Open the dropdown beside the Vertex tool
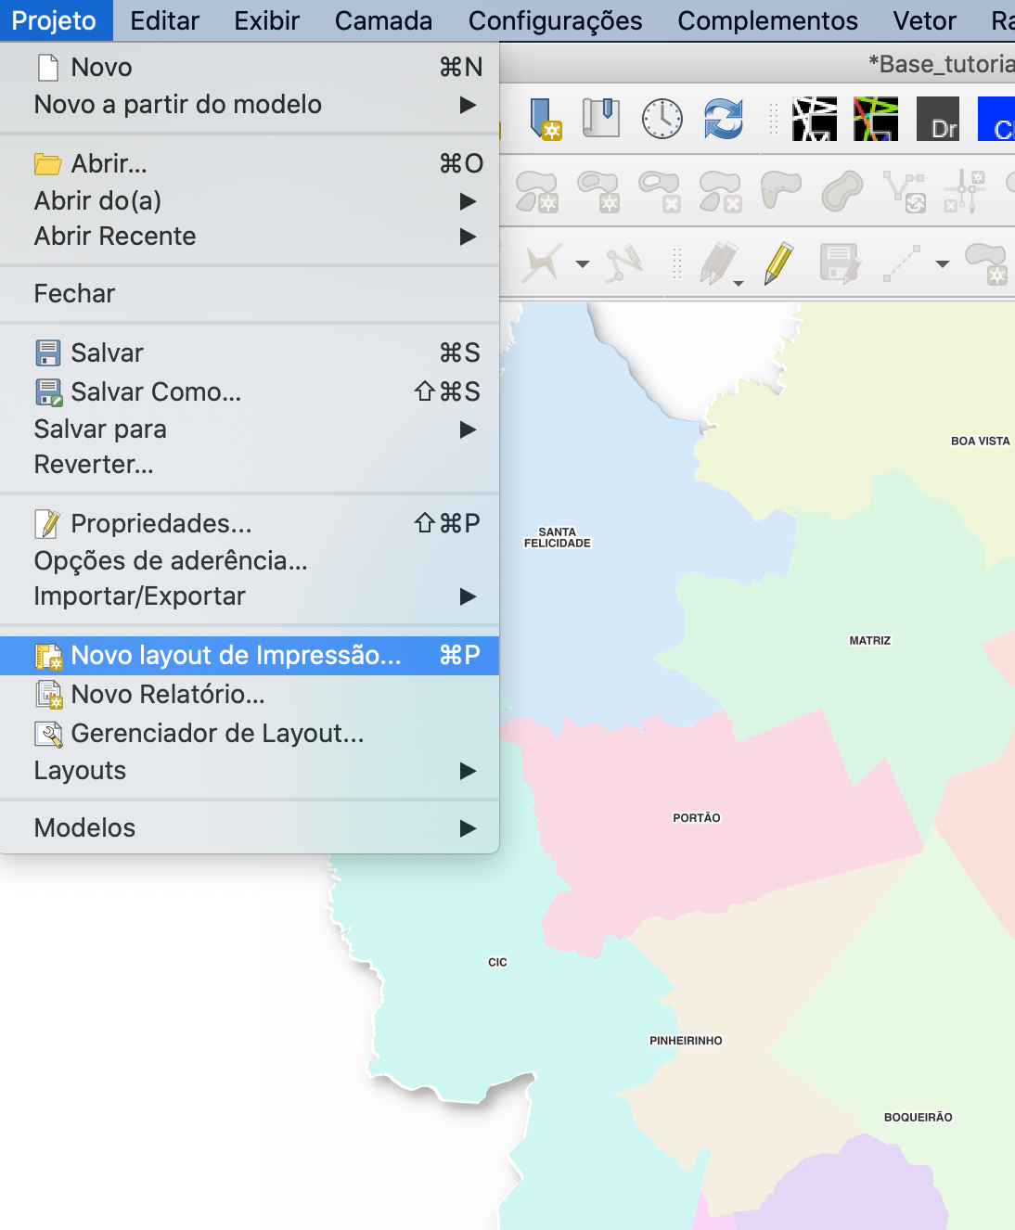 click(x=582, y=264)
